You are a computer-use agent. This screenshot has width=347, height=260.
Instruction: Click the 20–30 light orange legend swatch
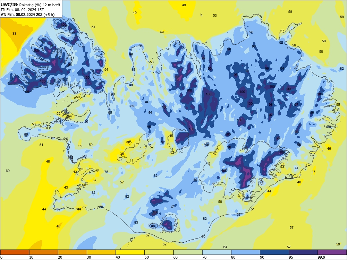[73, 252]
